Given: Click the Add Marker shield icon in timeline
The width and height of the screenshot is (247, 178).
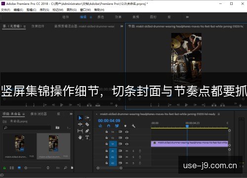Looking at the screenshot, I should pyautogui.click(x=125, y=126).
